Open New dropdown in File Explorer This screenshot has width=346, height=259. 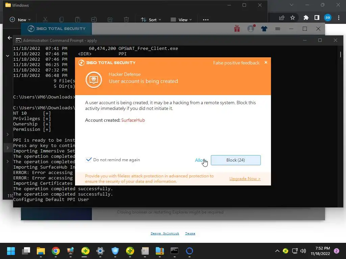[x=20, y=20]
